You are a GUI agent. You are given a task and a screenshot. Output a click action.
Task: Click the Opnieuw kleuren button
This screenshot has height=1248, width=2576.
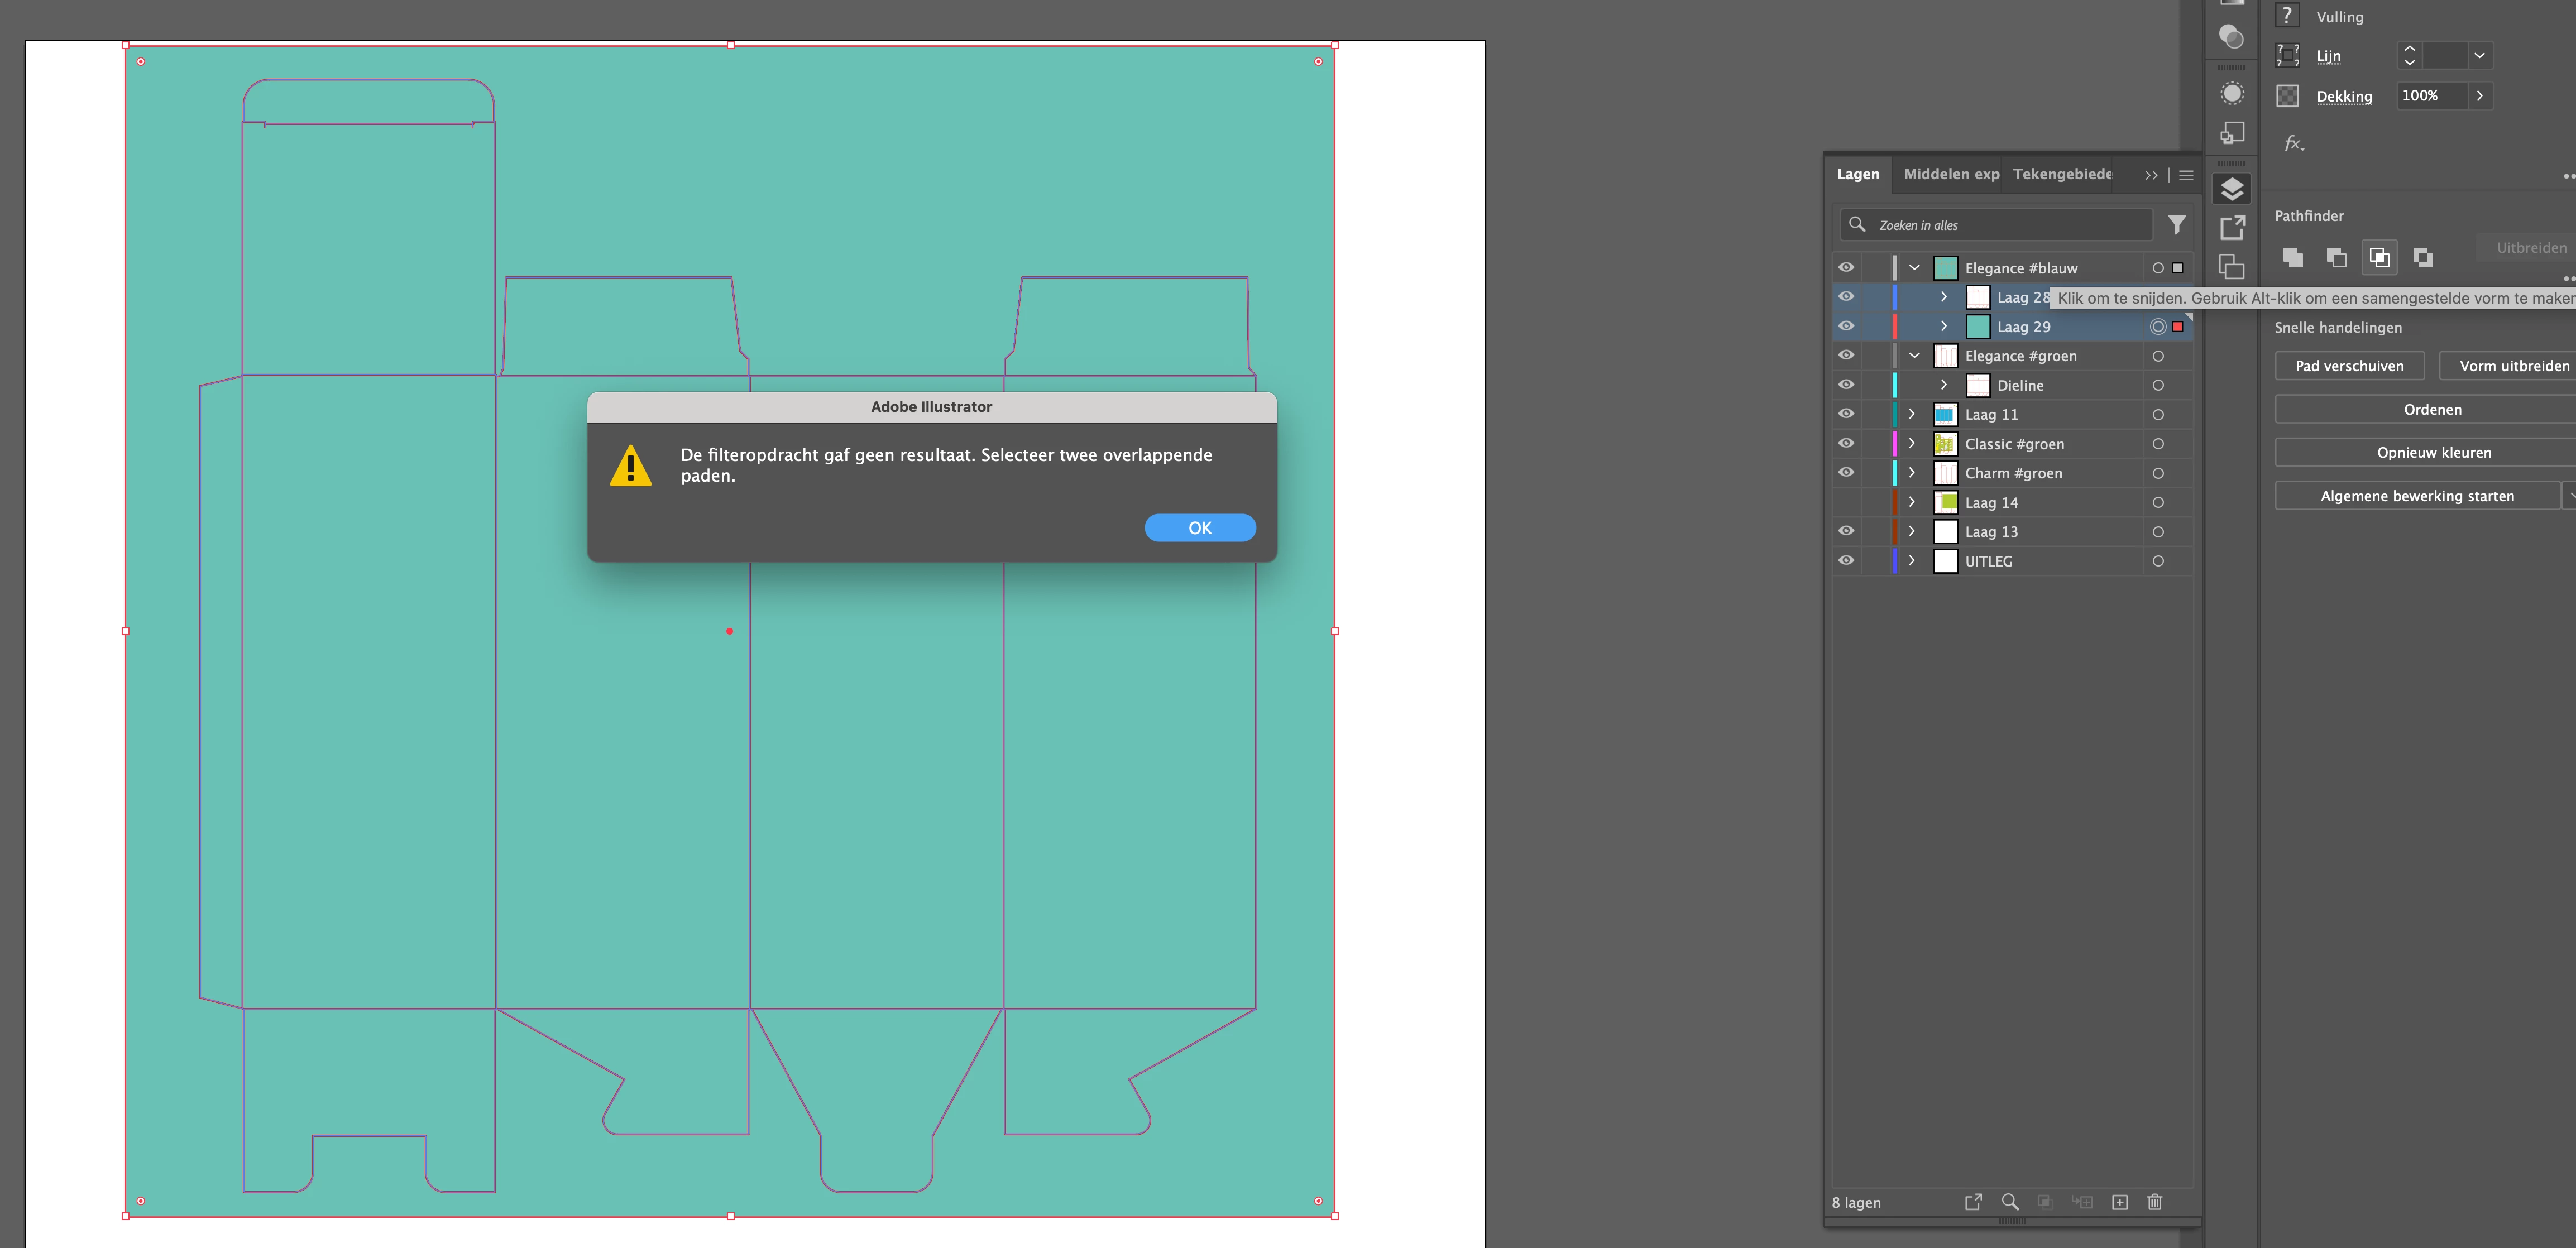point(2433,452)
